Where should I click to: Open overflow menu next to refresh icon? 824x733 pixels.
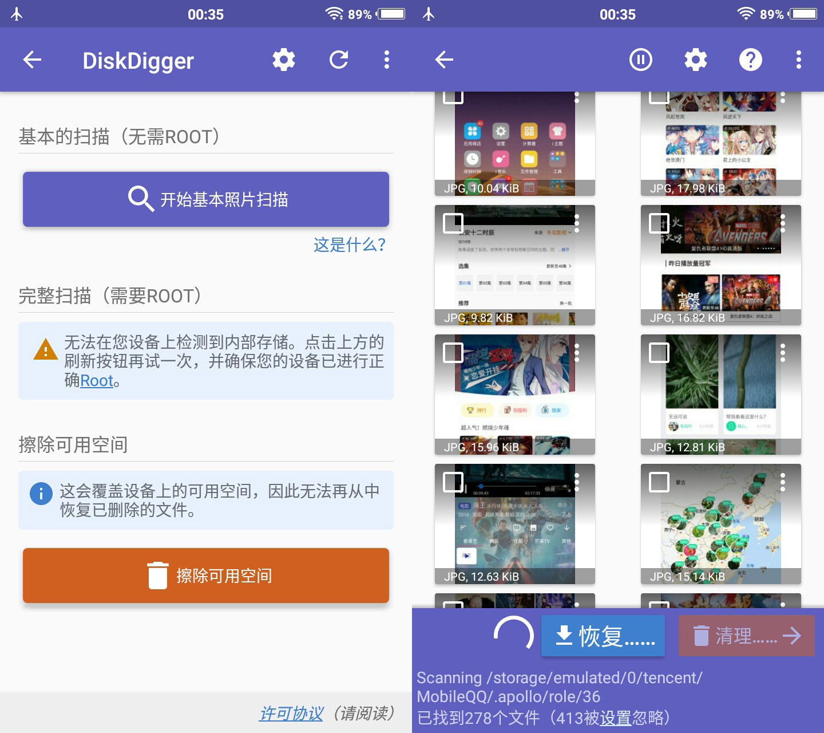click(387, 60)
